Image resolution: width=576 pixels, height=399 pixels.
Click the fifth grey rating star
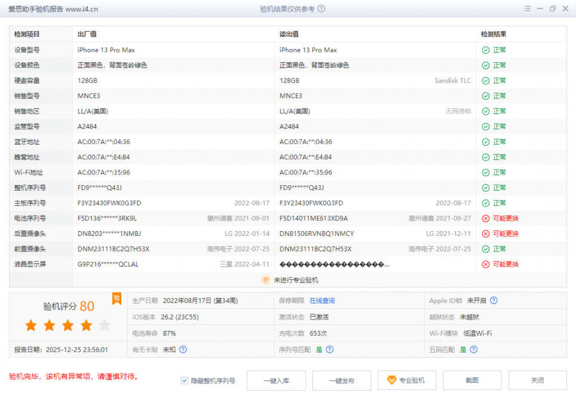pyautogui.click(x=104, y=326)
